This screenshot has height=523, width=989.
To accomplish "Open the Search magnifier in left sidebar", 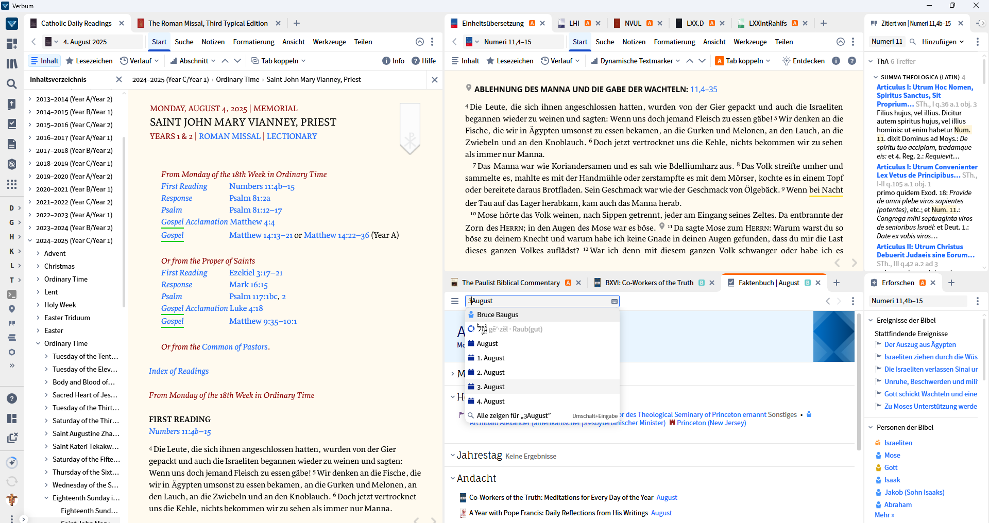I will [x=12, y=84].
